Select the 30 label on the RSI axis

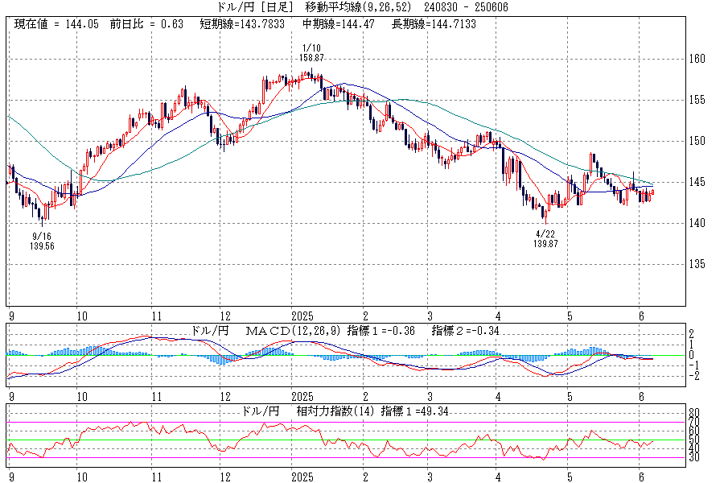coord(694,457)
